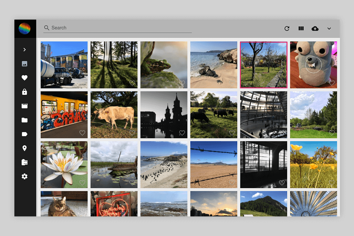Open the glass dome interior photo
This screenshot has width=354, height=236.
(x=264, y=115)
